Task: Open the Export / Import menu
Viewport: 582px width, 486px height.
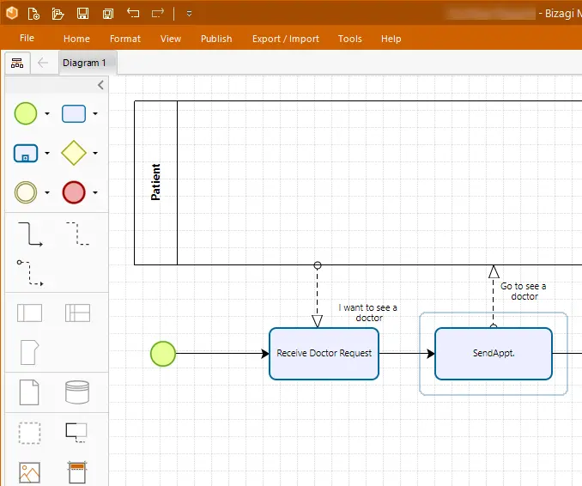Action: [286, 39]
